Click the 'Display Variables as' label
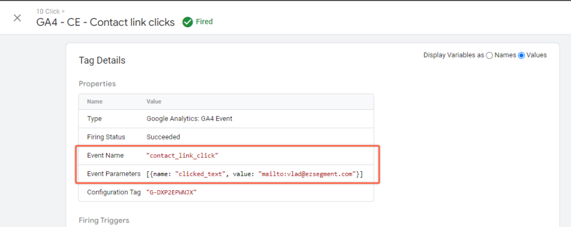 [x=454, y=55]
